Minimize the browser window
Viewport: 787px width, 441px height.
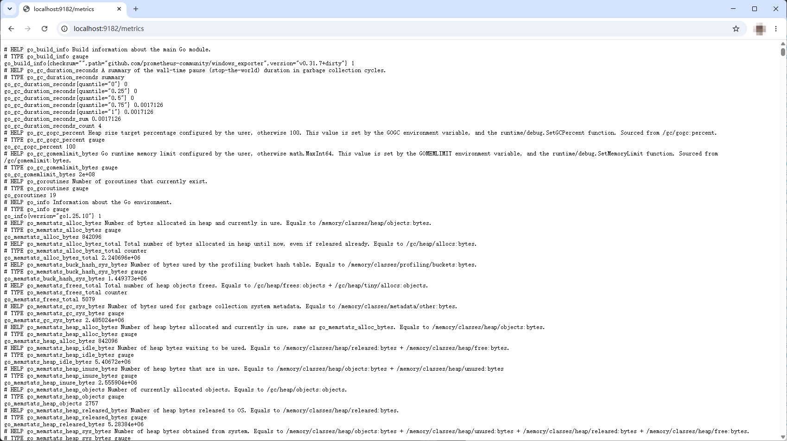pyautogui.click(x=733, y=9)
